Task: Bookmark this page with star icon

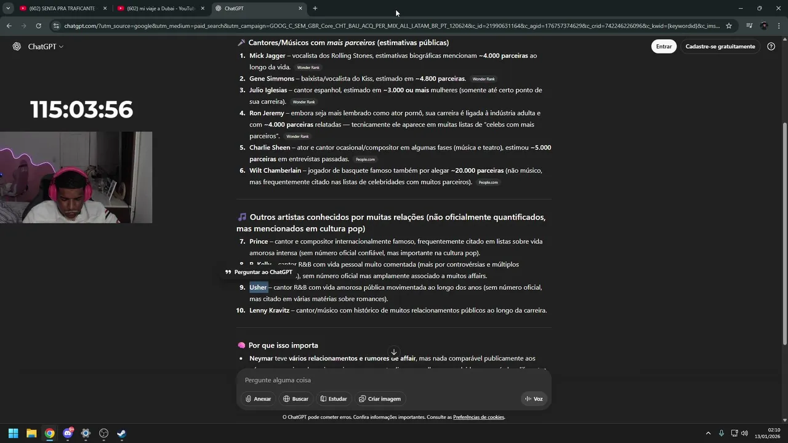Action: [729, 26]
